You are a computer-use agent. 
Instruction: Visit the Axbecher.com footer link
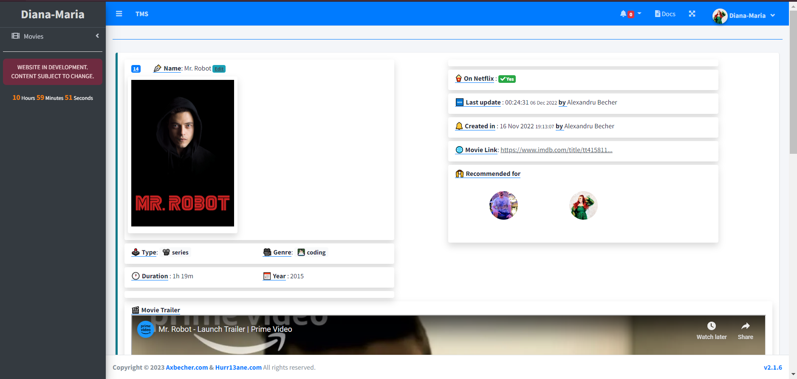pos(187,368)
